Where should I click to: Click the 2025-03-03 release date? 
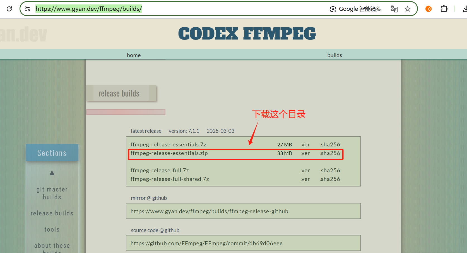pos(220,131)
